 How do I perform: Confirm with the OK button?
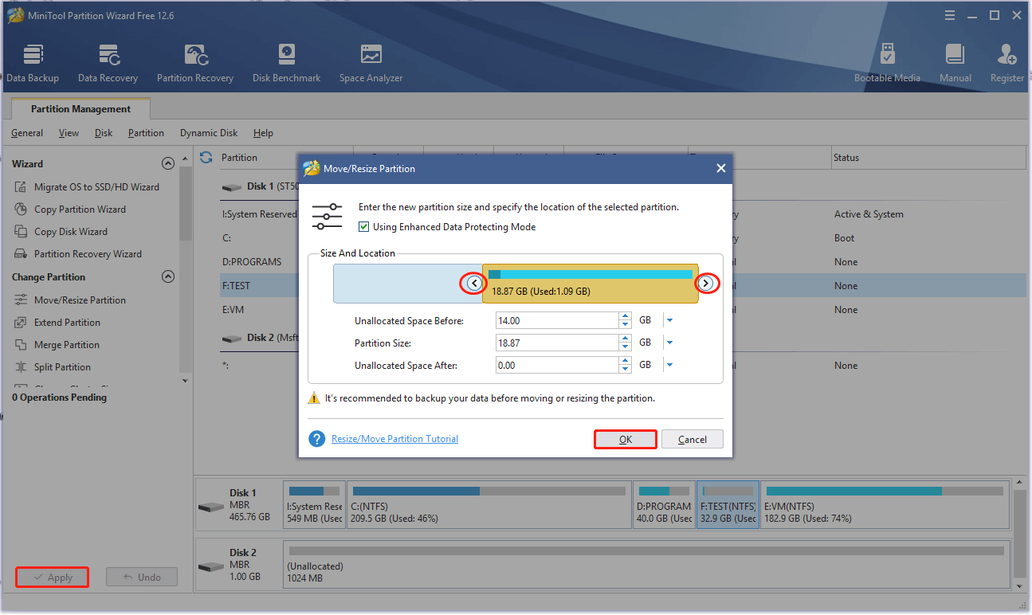626,440
